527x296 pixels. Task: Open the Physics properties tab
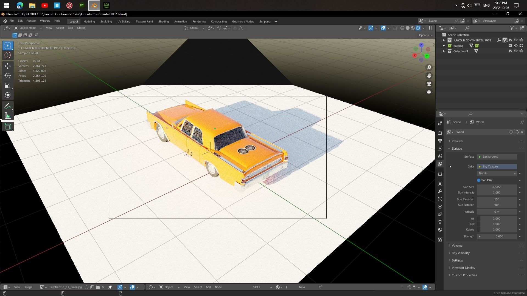[440, 207]
